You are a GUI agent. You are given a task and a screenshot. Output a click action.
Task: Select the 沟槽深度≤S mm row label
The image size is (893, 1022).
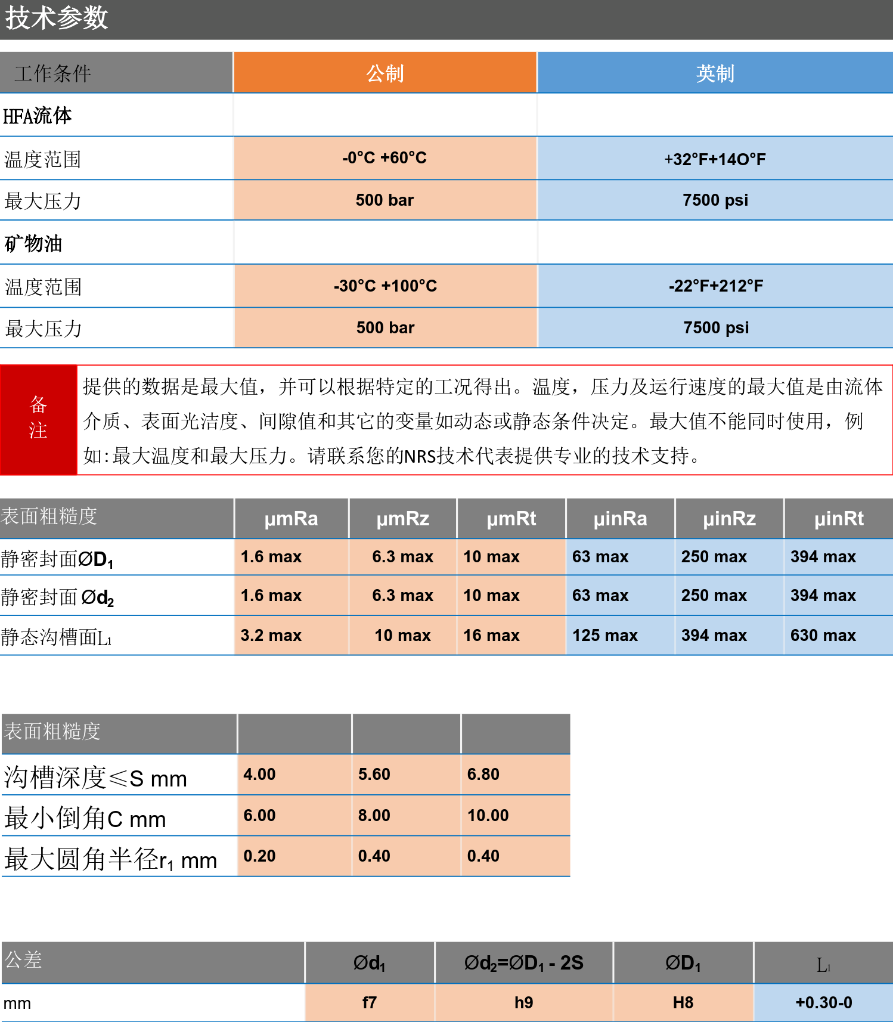[95, 778]
